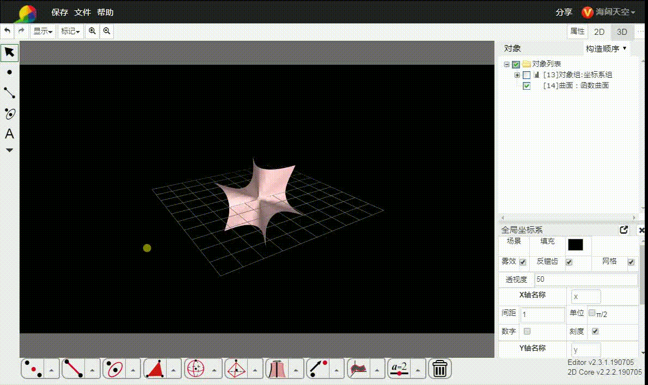This screenshot has height=385, width=648.
Task: Toggle the 网格 grid checkbox
Action: pyautogui.click(x=631, y=262)
